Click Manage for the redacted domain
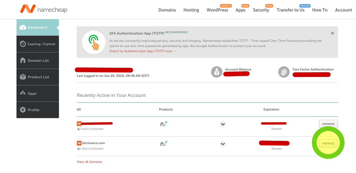This screenshot has height=173, width=356. (328, 124)
